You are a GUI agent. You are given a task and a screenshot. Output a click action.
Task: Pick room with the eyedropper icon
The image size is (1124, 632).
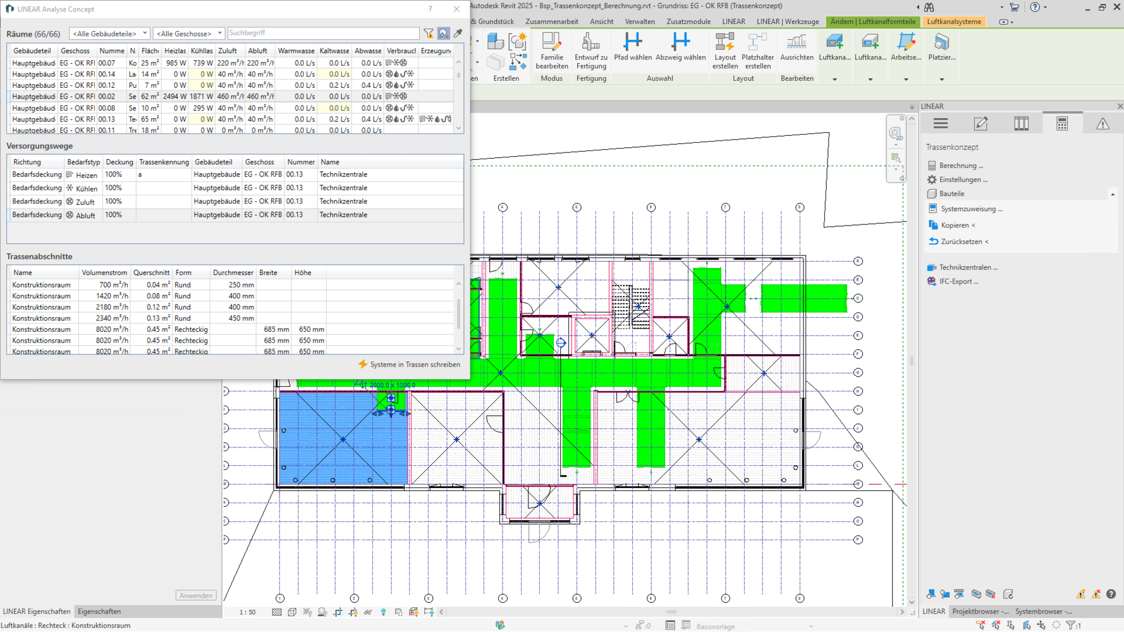point(458,33)
